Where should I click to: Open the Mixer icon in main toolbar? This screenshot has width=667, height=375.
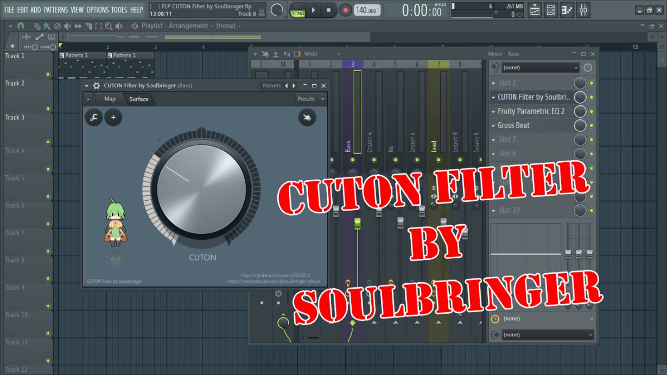coord(583,10)
